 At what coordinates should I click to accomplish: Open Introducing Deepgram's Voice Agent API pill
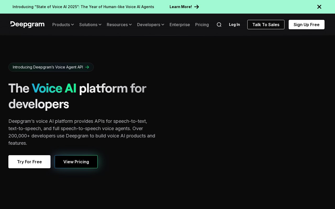tap(51, 67)
